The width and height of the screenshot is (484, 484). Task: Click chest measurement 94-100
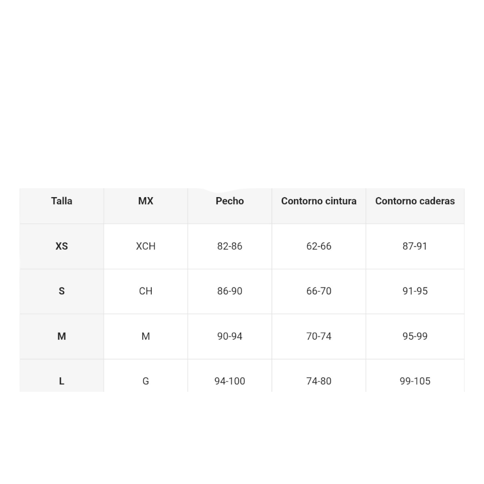point(230,381)
